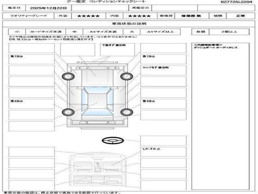Click the interior five-star rating
Image resolution: width=258 pixels, height=194 pixels.
[142, 16]
